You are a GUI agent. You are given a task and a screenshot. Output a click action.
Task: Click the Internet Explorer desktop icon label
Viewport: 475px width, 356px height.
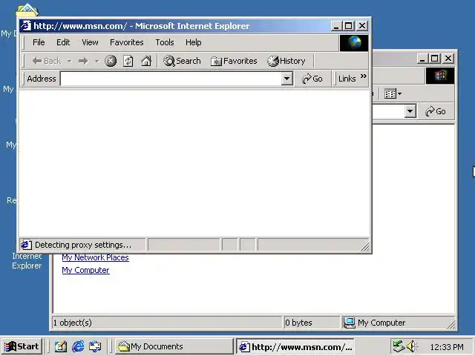(x=27, y=260)
